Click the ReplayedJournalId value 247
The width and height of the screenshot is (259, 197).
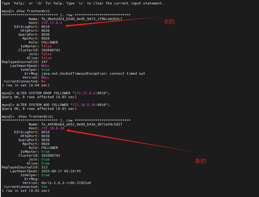pyautogui.click(x=44, y=62)
